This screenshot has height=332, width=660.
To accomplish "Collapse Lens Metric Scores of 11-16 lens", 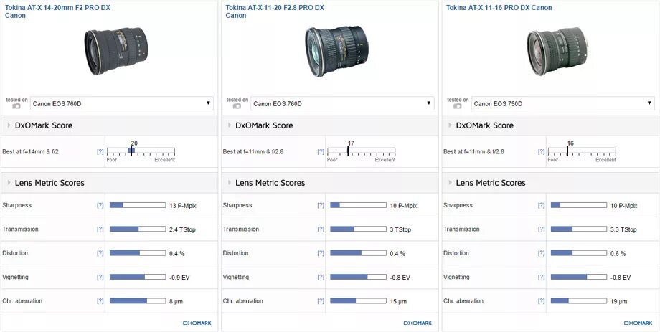I will tap(450, 183).
